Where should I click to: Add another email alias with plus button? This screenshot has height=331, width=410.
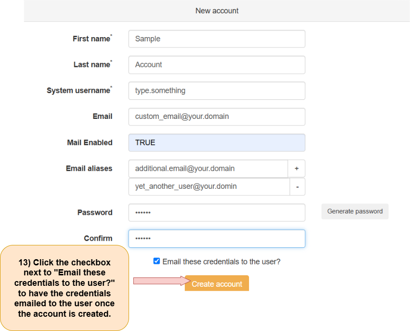point(296,168)
